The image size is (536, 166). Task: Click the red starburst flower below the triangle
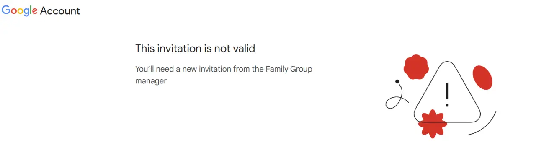432,124
